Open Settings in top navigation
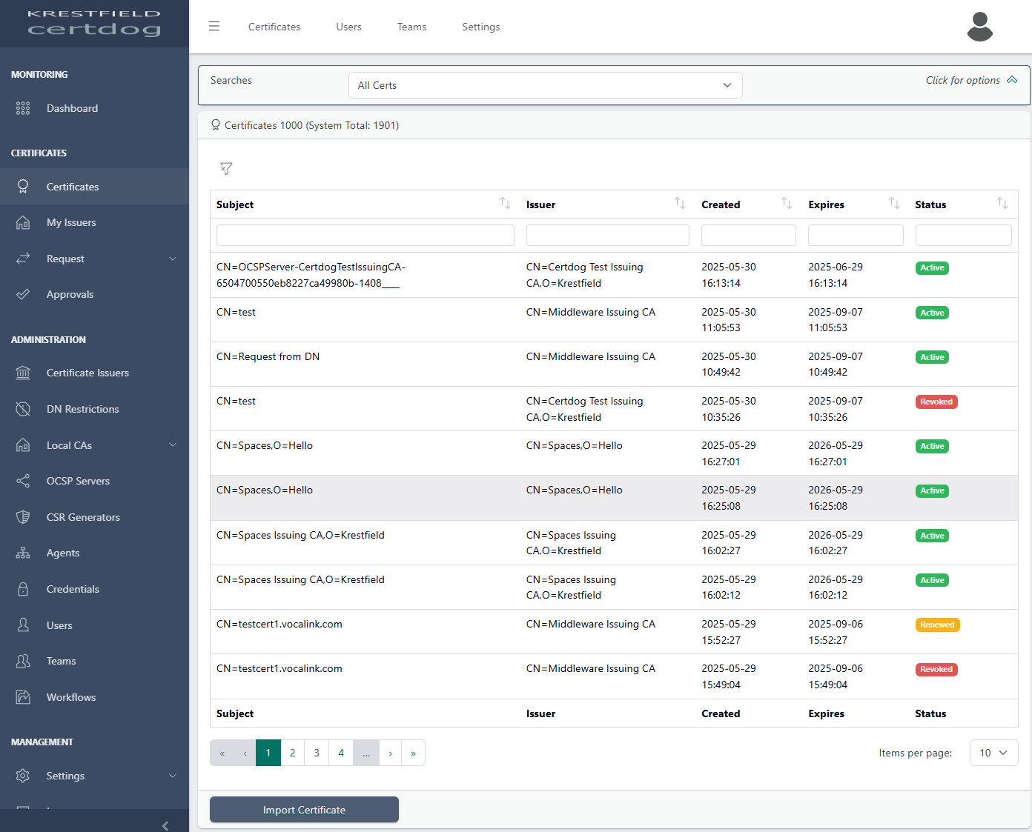 (480, 27)
